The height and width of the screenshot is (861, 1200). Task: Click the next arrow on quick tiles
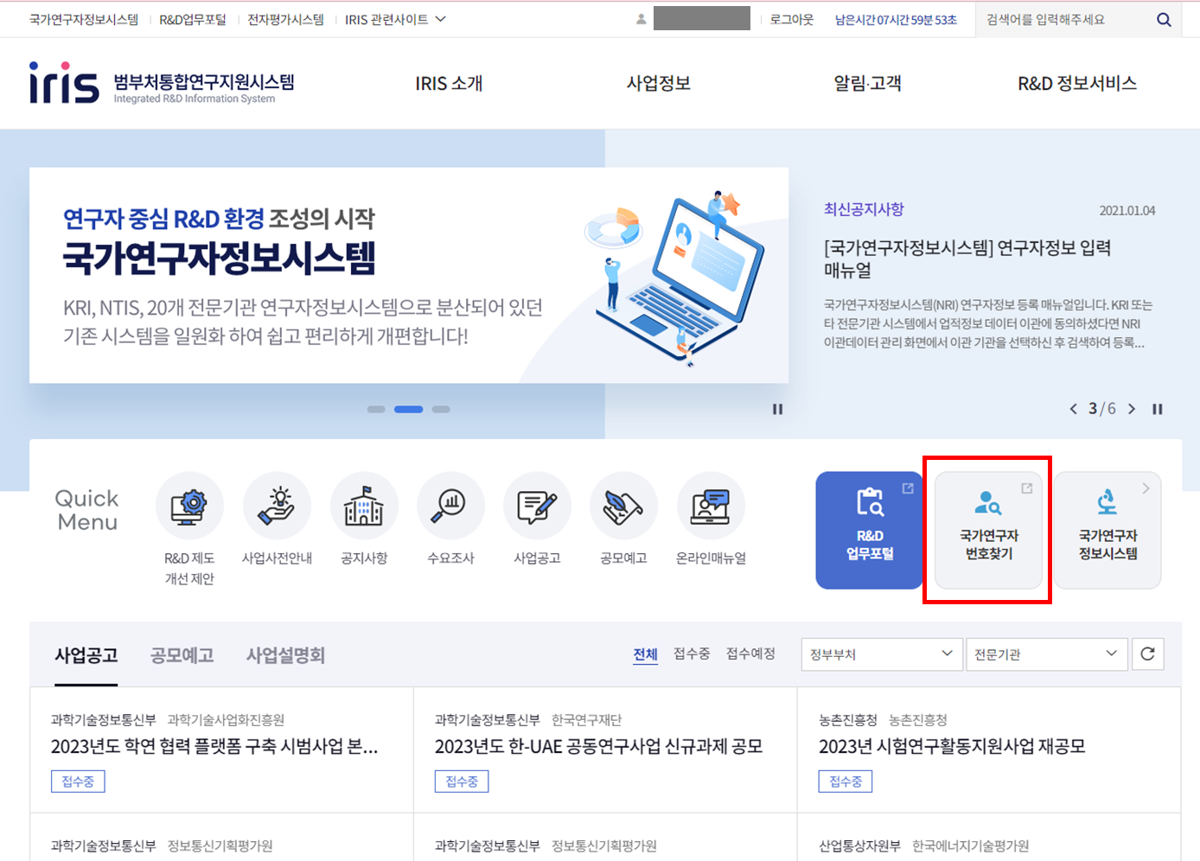(1146, 488)
